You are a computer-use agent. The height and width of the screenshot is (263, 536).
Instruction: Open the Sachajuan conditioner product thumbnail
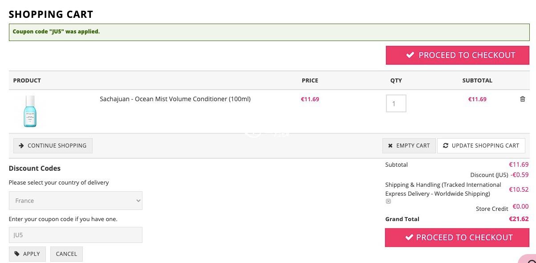click(30, 111)
